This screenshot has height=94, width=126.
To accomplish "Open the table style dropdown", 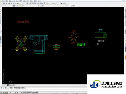I will pos(68,3).
